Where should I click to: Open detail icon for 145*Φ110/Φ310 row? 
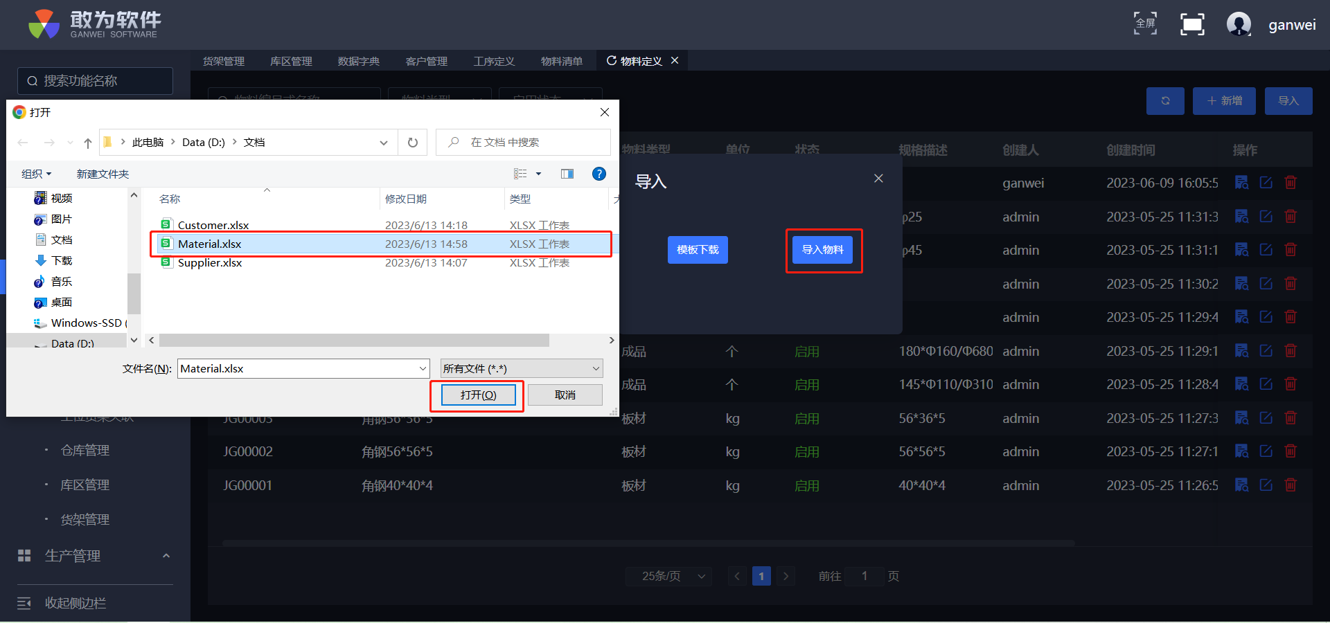1242,384
